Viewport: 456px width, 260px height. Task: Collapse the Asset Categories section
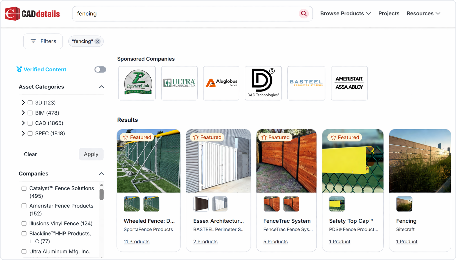point(102,87)
